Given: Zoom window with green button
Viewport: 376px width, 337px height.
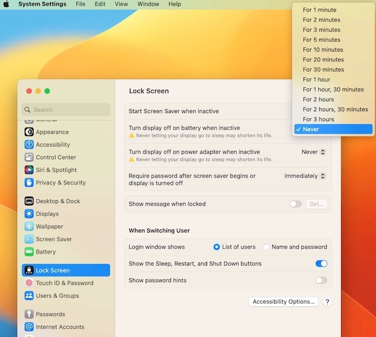Looking at the screenshot, I should 47,91.
